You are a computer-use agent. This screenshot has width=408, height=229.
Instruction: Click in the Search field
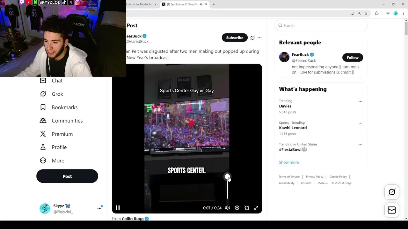click(x=321, y=25)
